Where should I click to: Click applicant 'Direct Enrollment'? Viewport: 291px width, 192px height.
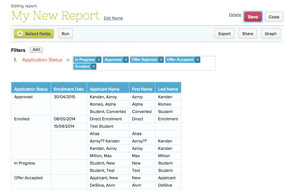pos(106,119)
